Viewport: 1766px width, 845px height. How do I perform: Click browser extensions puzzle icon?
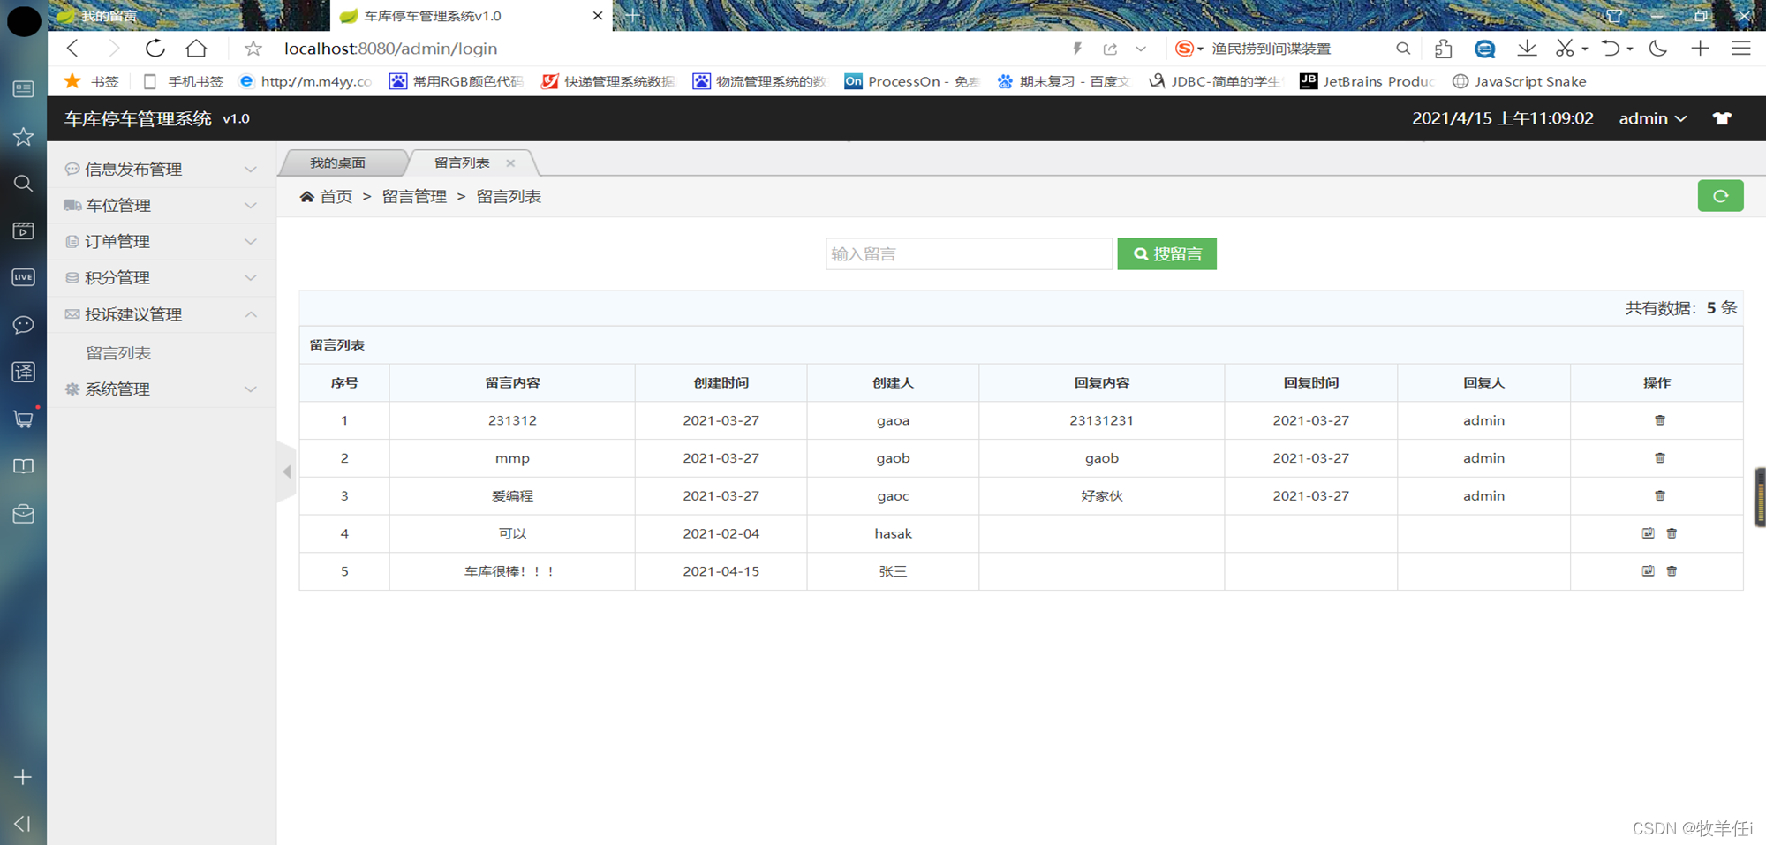pos(1444,49)
